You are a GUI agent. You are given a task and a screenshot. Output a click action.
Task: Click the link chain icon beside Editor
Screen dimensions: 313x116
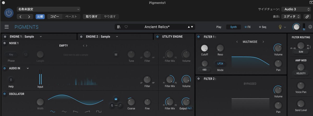(x=307, y=16)
